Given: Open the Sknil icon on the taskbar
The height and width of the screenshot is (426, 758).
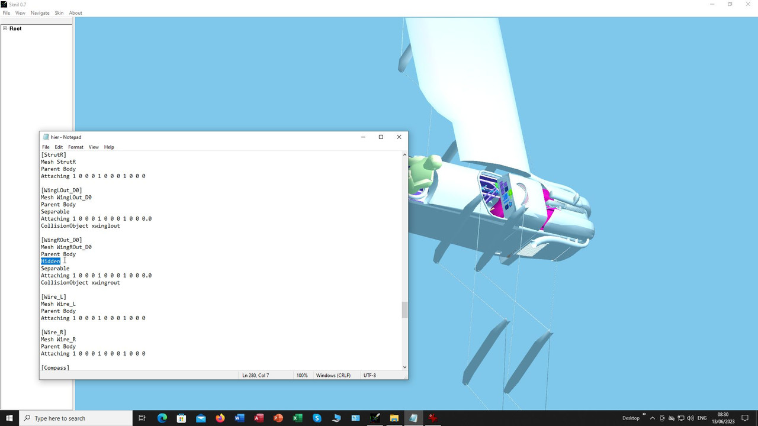Looking at the screenshot, I should 375,418.
